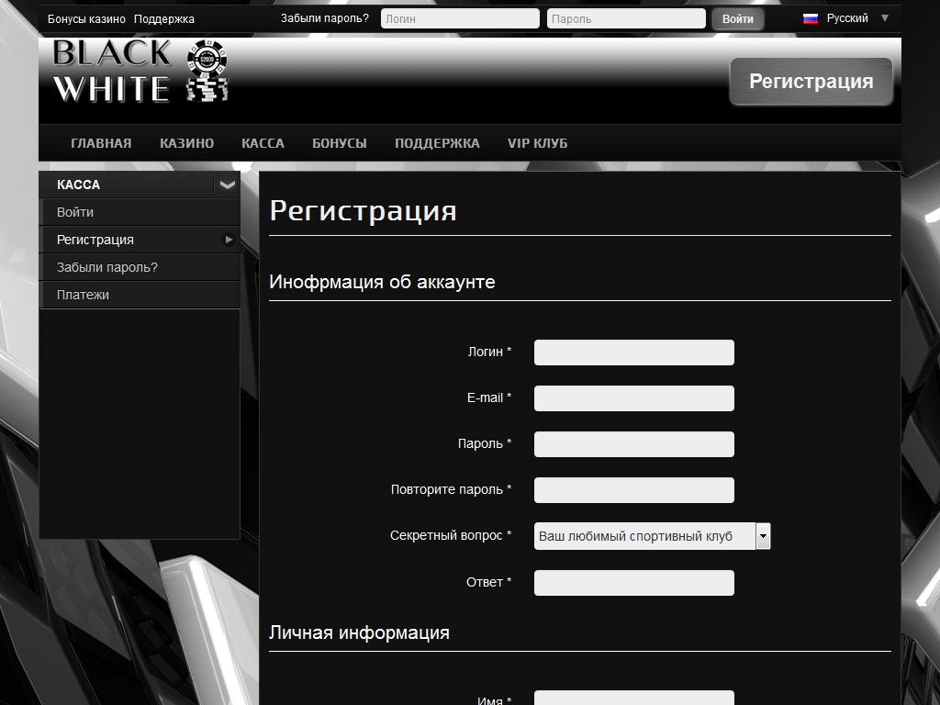Open the Бонусы казино top link
Screen dimensions: 940x705
point(86,18)
